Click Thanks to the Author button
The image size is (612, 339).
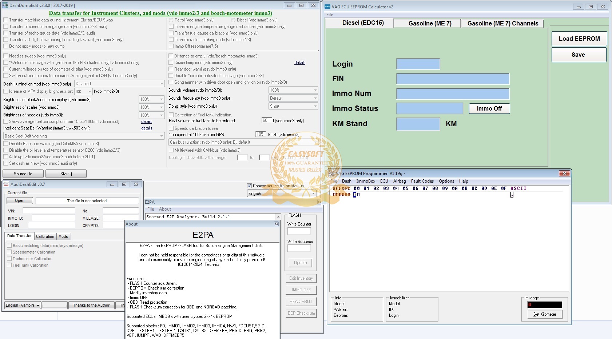tap(91, 305)
